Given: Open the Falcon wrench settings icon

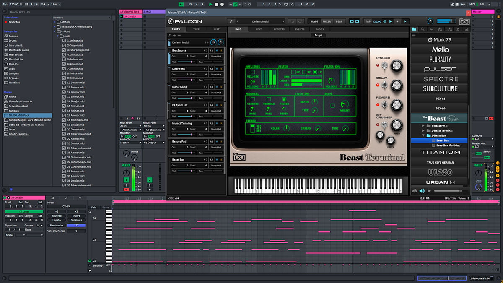Looking at the screenshot, I should point(231,21).
